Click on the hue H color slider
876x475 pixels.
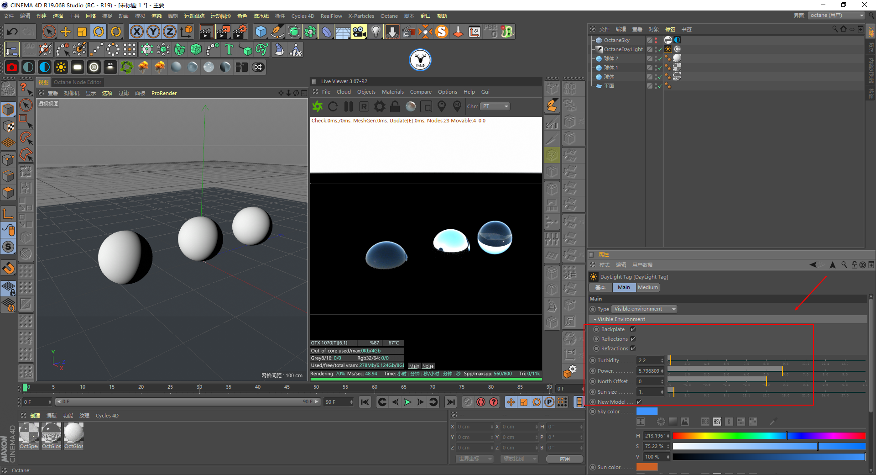tap(769, 436)
